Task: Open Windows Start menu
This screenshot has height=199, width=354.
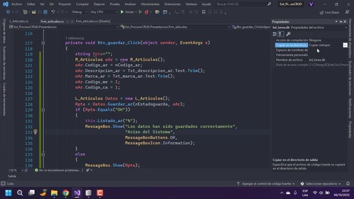Action: [x=9, y=193]
